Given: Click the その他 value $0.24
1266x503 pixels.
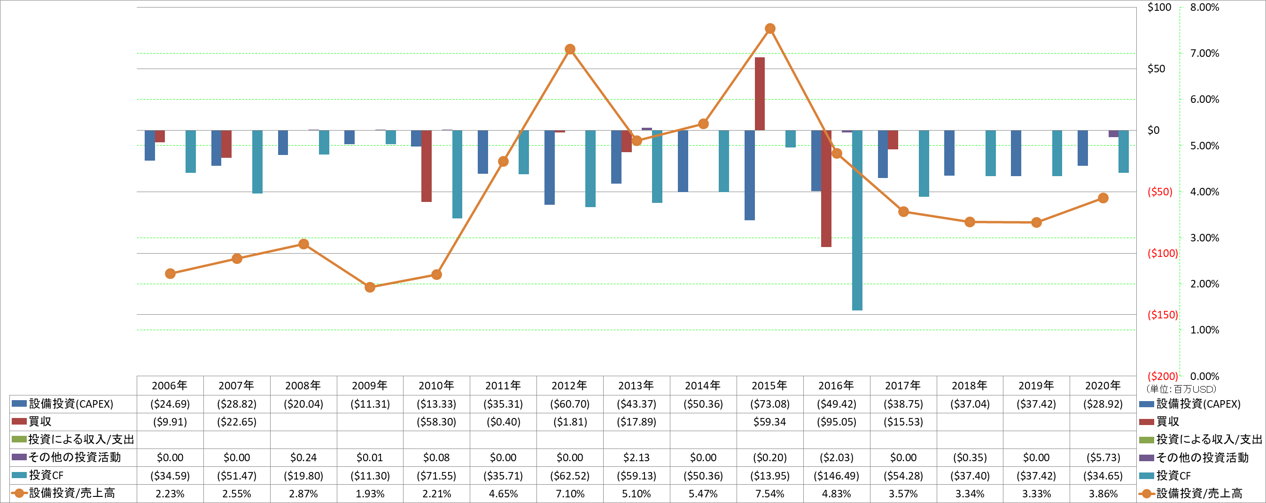Looking at the screenshot, I should (x=303, y=457).
